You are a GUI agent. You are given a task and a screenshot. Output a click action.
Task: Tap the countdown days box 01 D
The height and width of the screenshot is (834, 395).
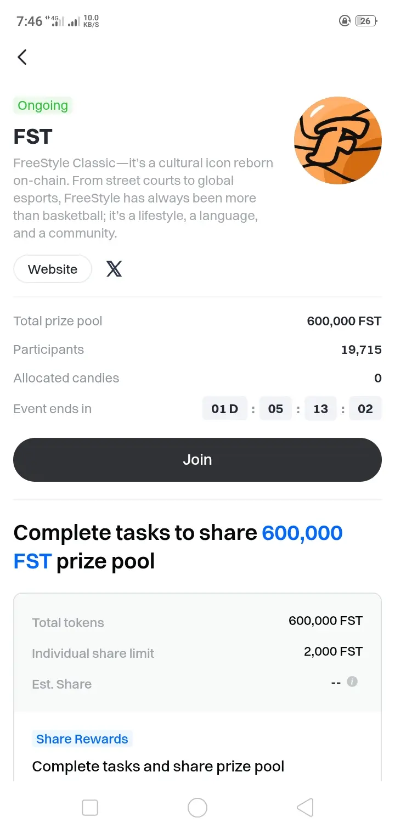click(225, 409)
